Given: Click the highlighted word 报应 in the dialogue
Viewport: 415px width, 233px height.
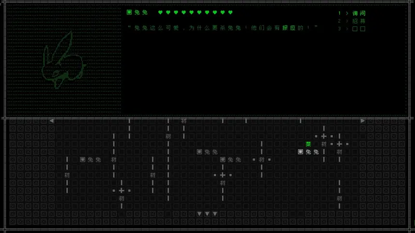Looking at the screenshot, I should [x=289, y=28].
